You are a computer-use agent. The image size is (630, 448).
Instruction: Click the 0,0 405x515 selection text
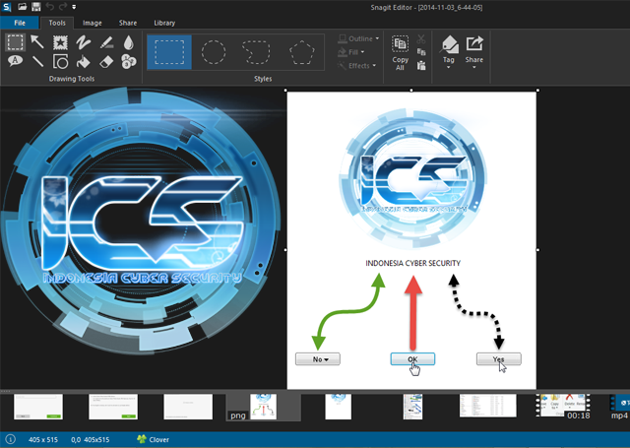point(90,439)
